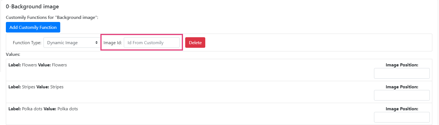
Task: Open the Function Type dropdown
Action: [x=72, y=43]
